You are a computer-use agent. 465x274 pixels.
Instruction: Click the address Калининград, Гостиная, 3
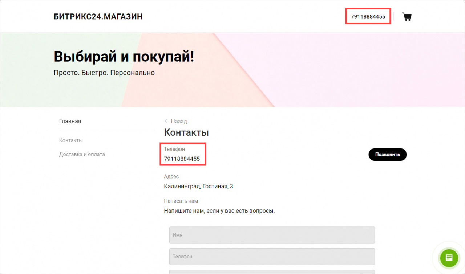[x=199, y=187]
